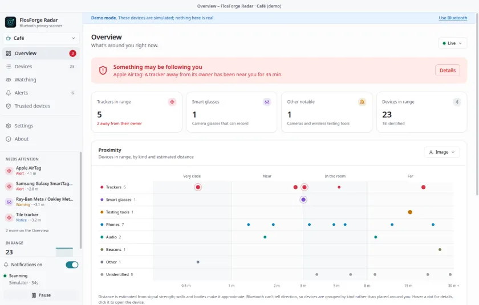
Task: Click the Beacons legend row
Action: point(113,250)
